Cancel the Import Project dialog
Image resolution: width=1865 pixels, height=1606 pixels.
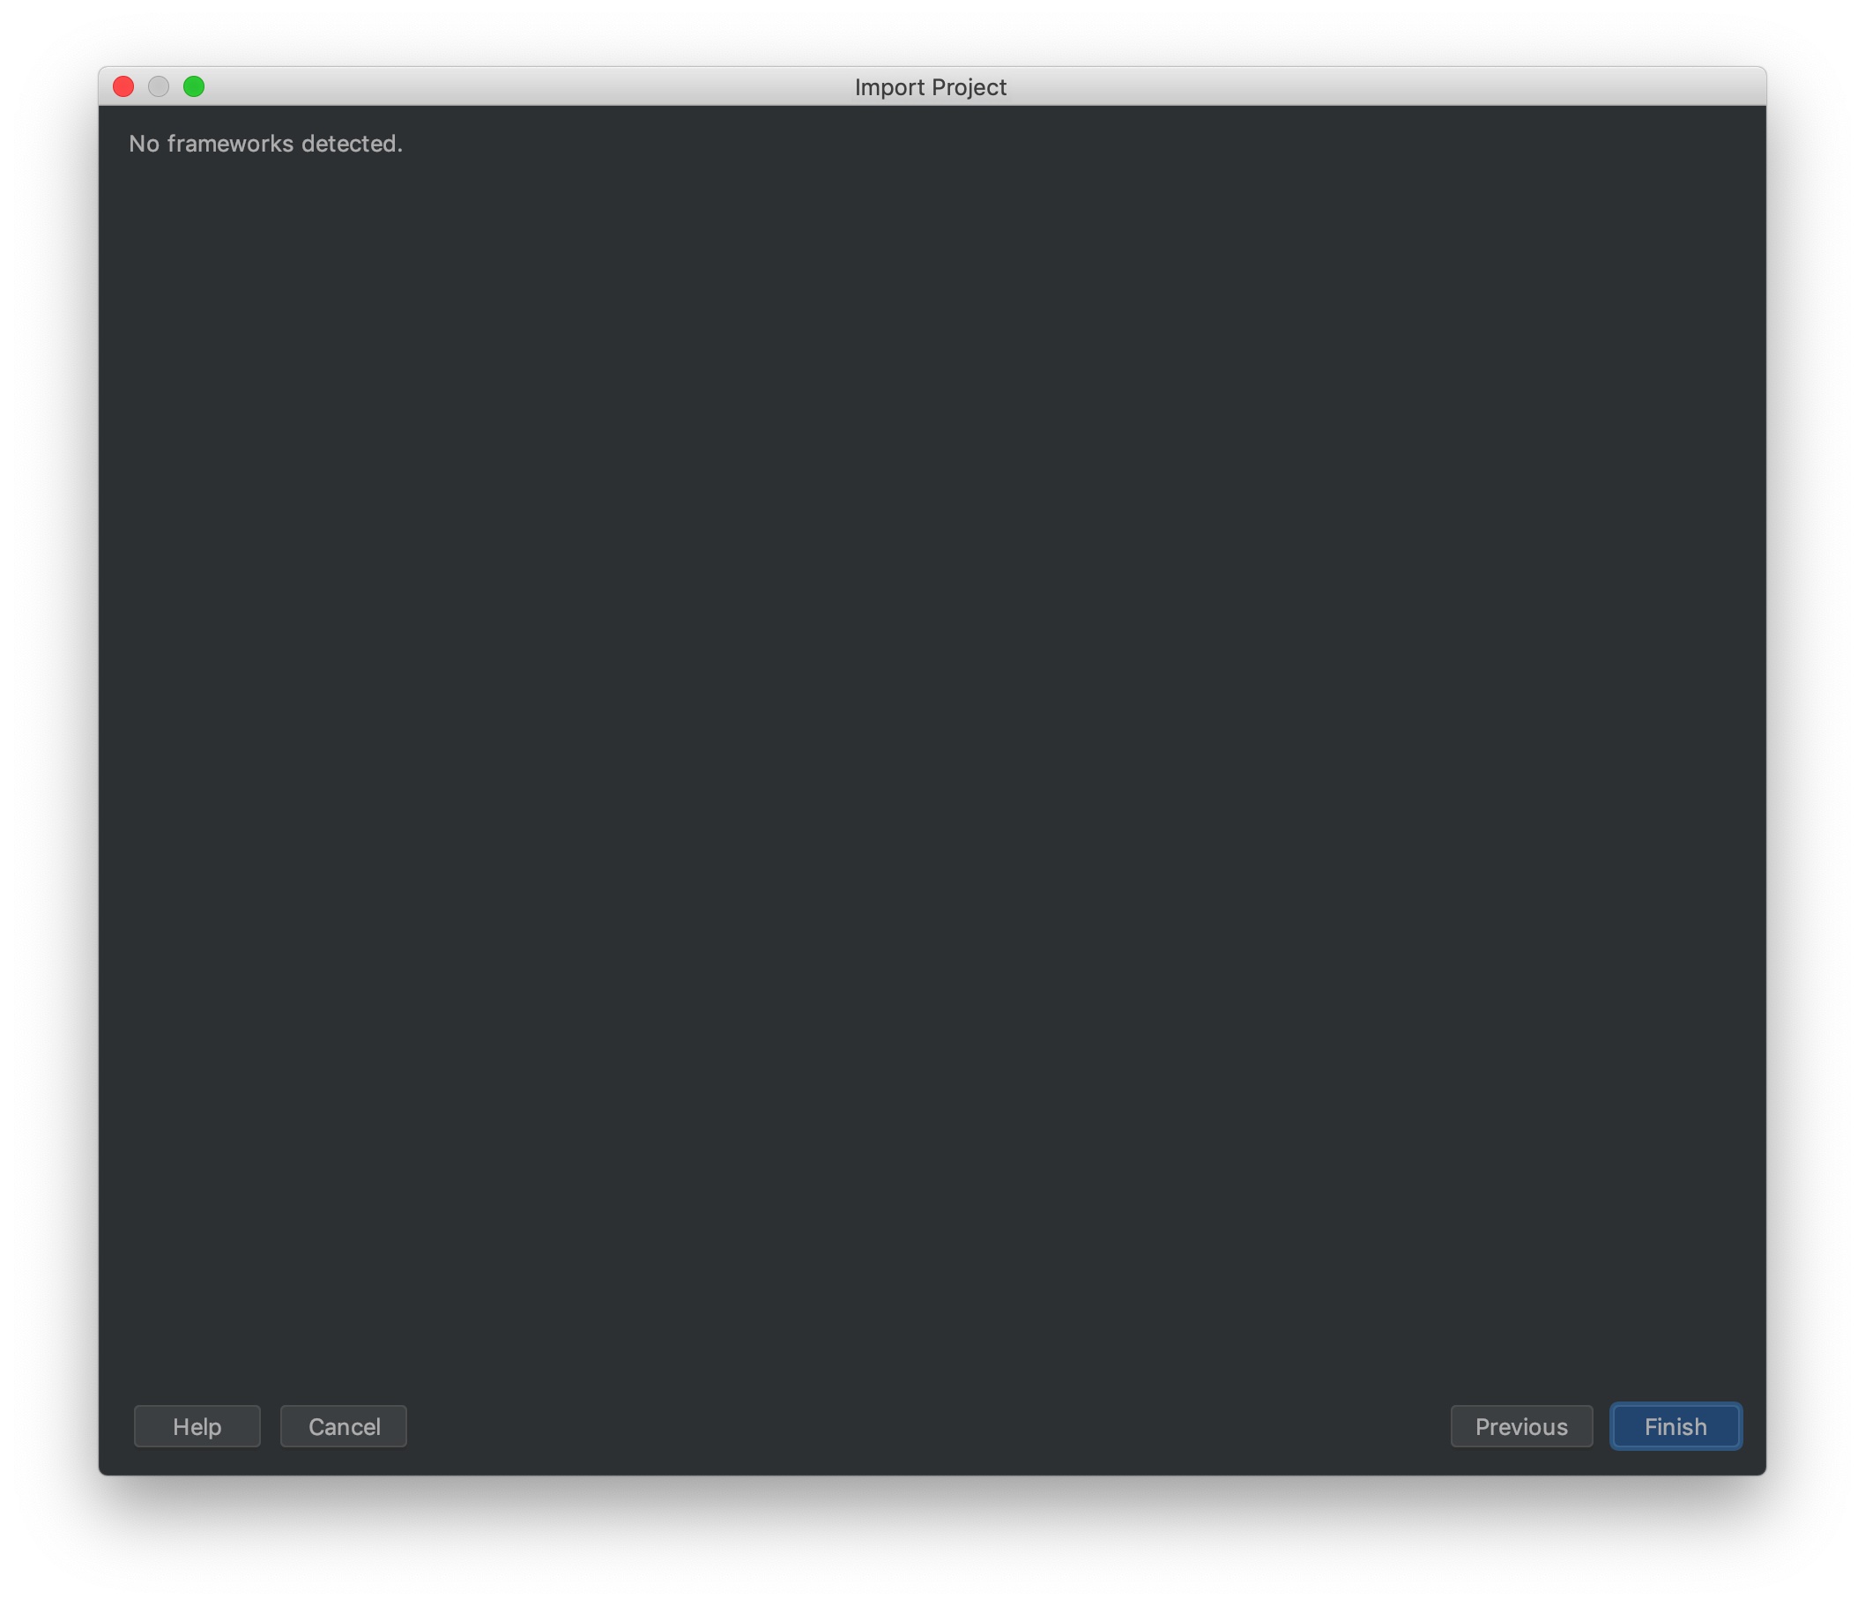click(343, 1426)
